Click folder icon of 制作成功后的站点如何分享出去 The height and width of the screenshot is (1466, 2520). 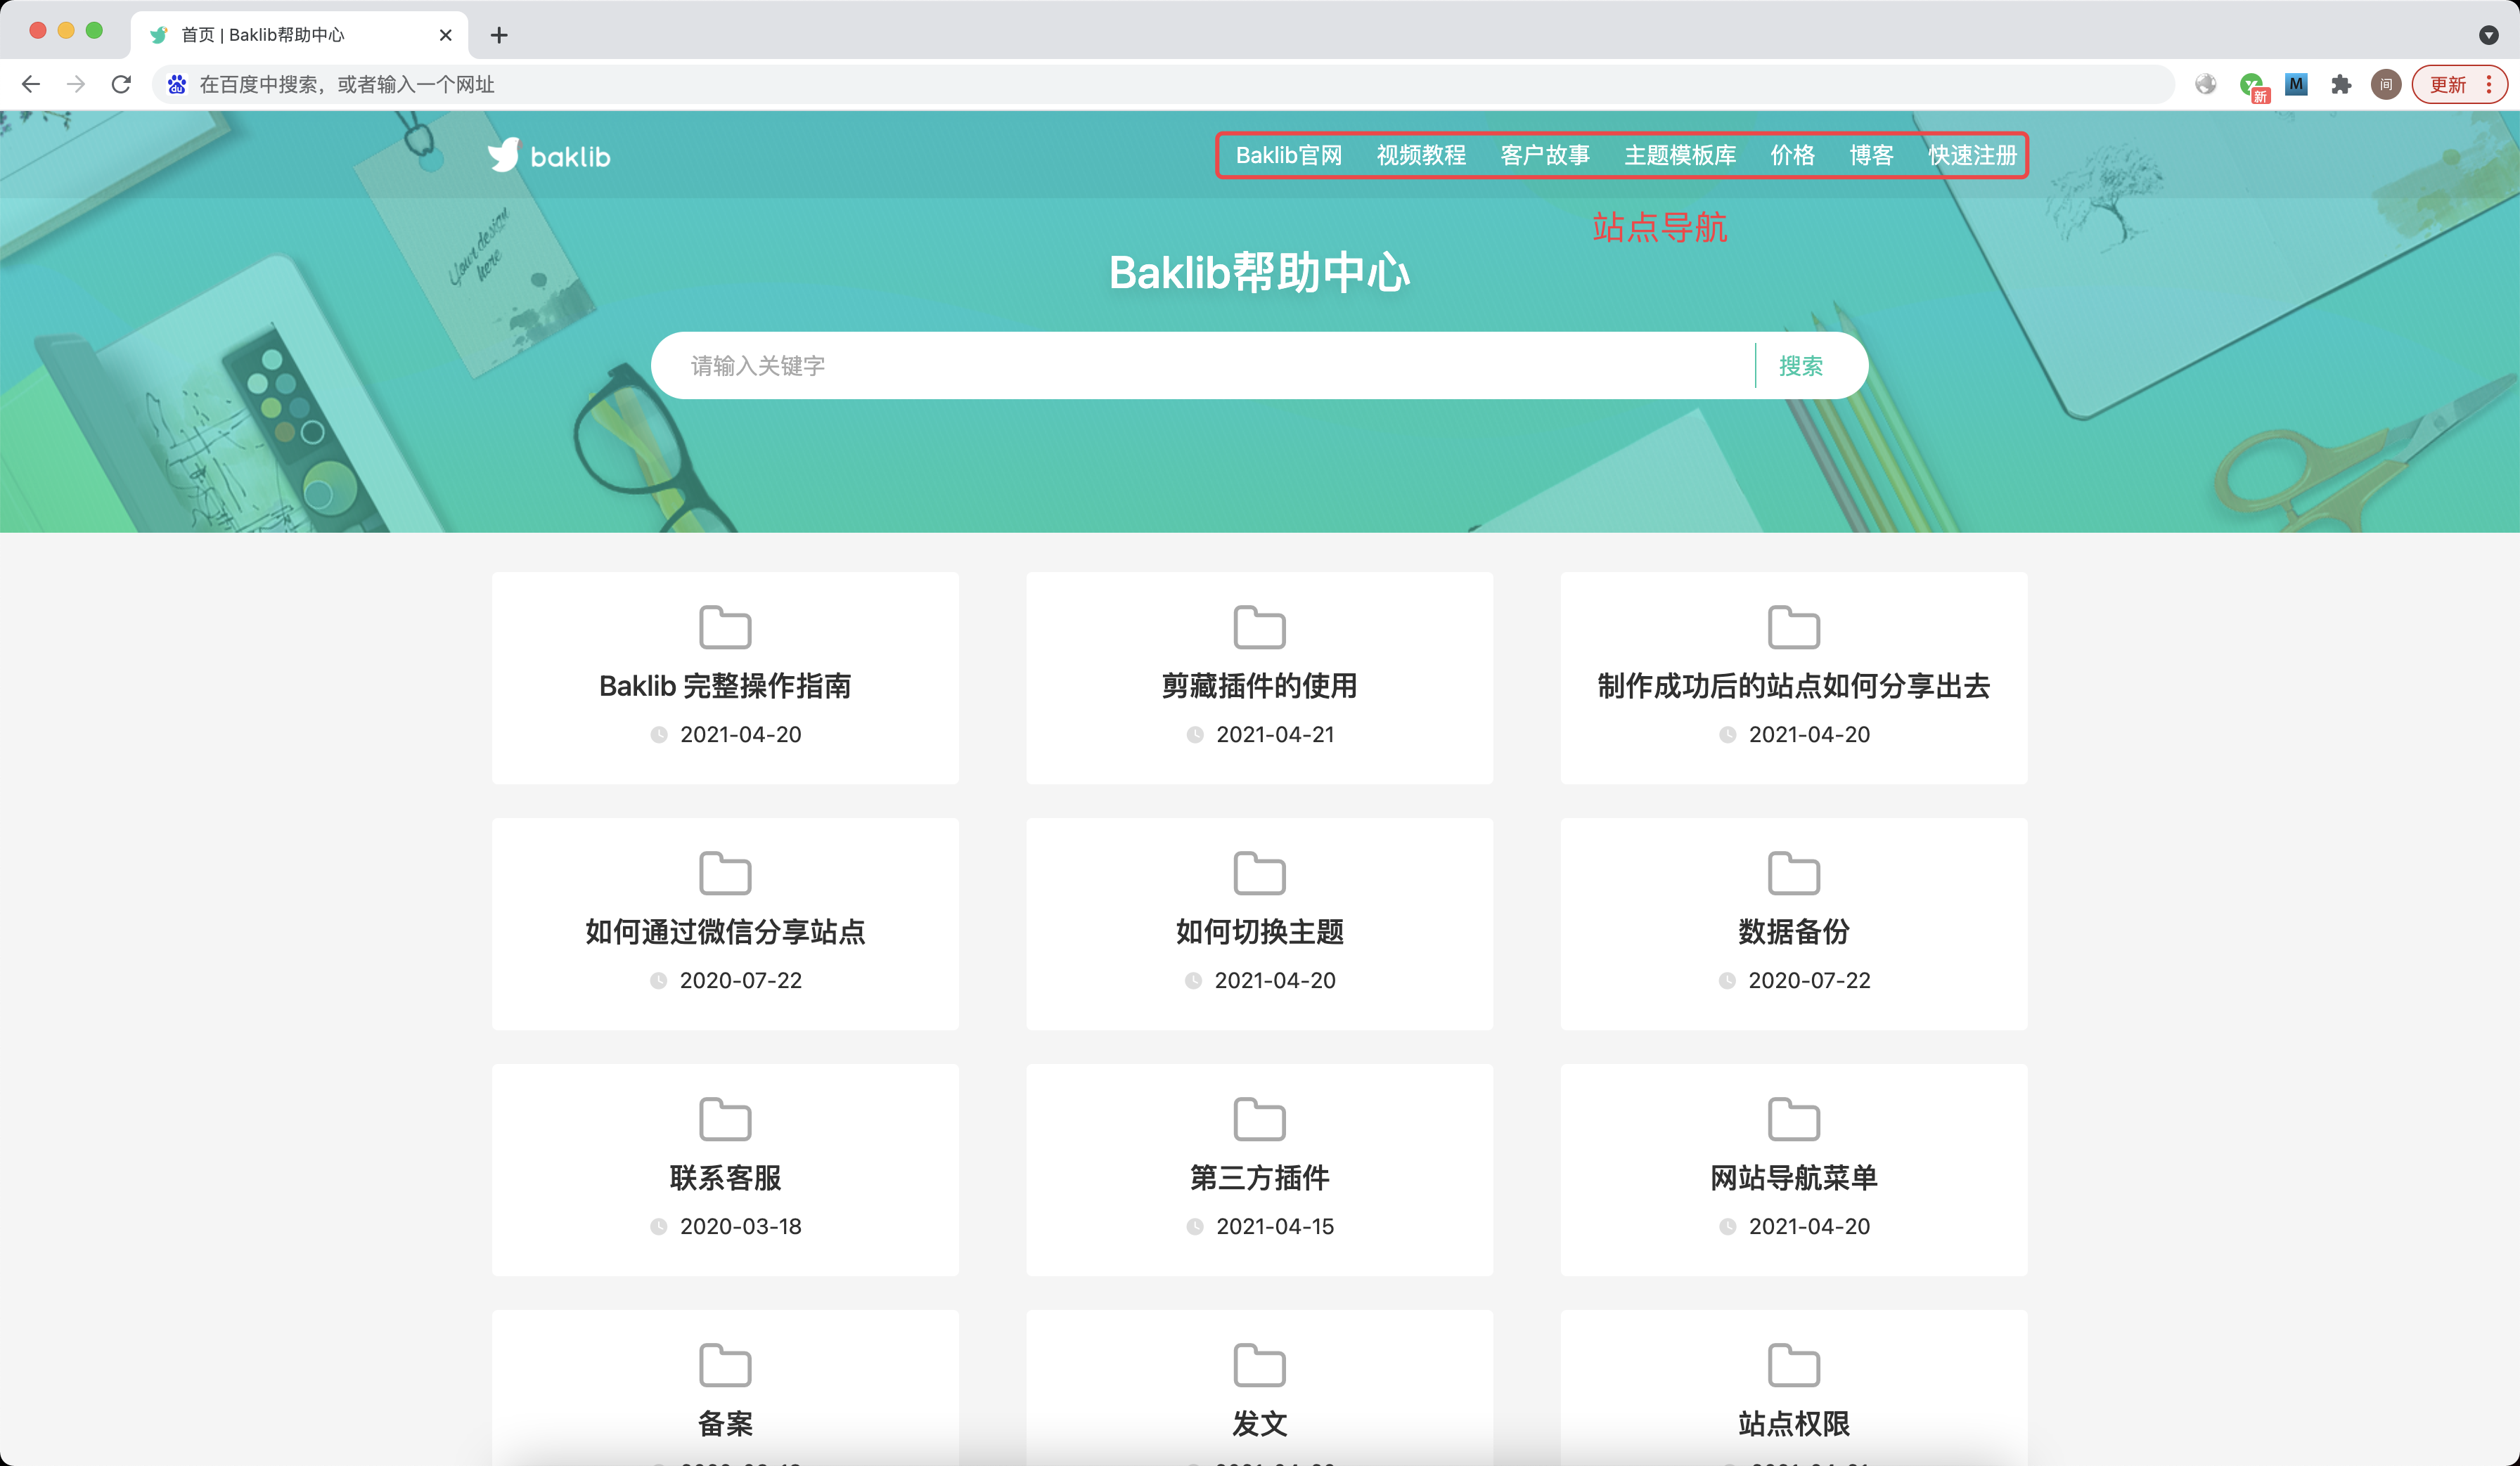click(1794, 627)
